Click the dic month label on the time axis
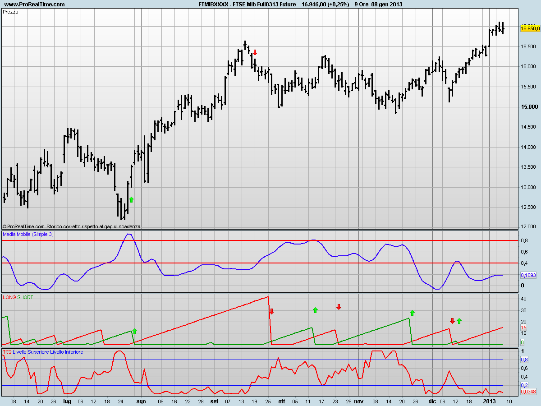 point(432,401)
